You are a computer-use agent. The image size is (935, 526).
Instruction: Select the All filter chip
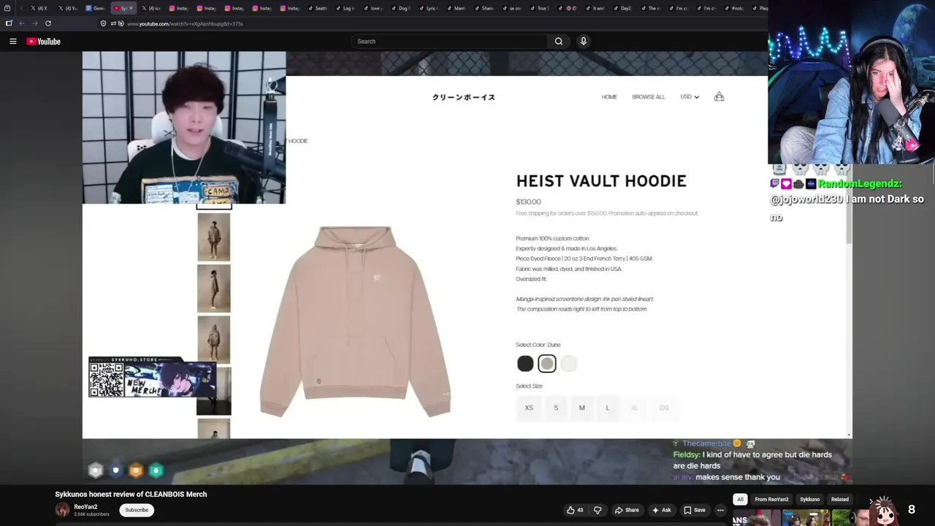click(x=740, y=500)
